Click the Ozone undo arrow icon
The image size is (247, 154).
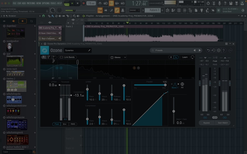[x=208, y=50]
